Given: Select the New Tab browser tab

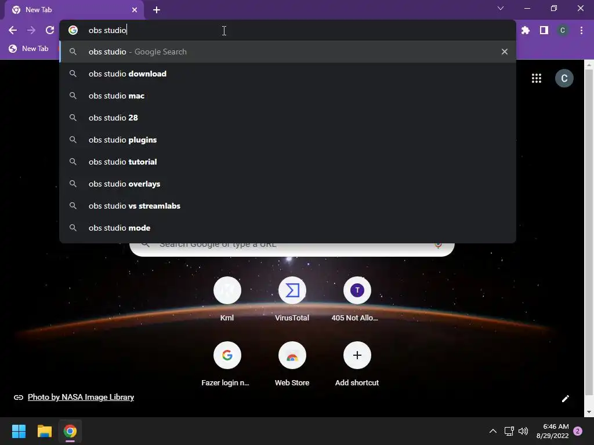Looking at the screenshot, I should click(x=74, y=10).
